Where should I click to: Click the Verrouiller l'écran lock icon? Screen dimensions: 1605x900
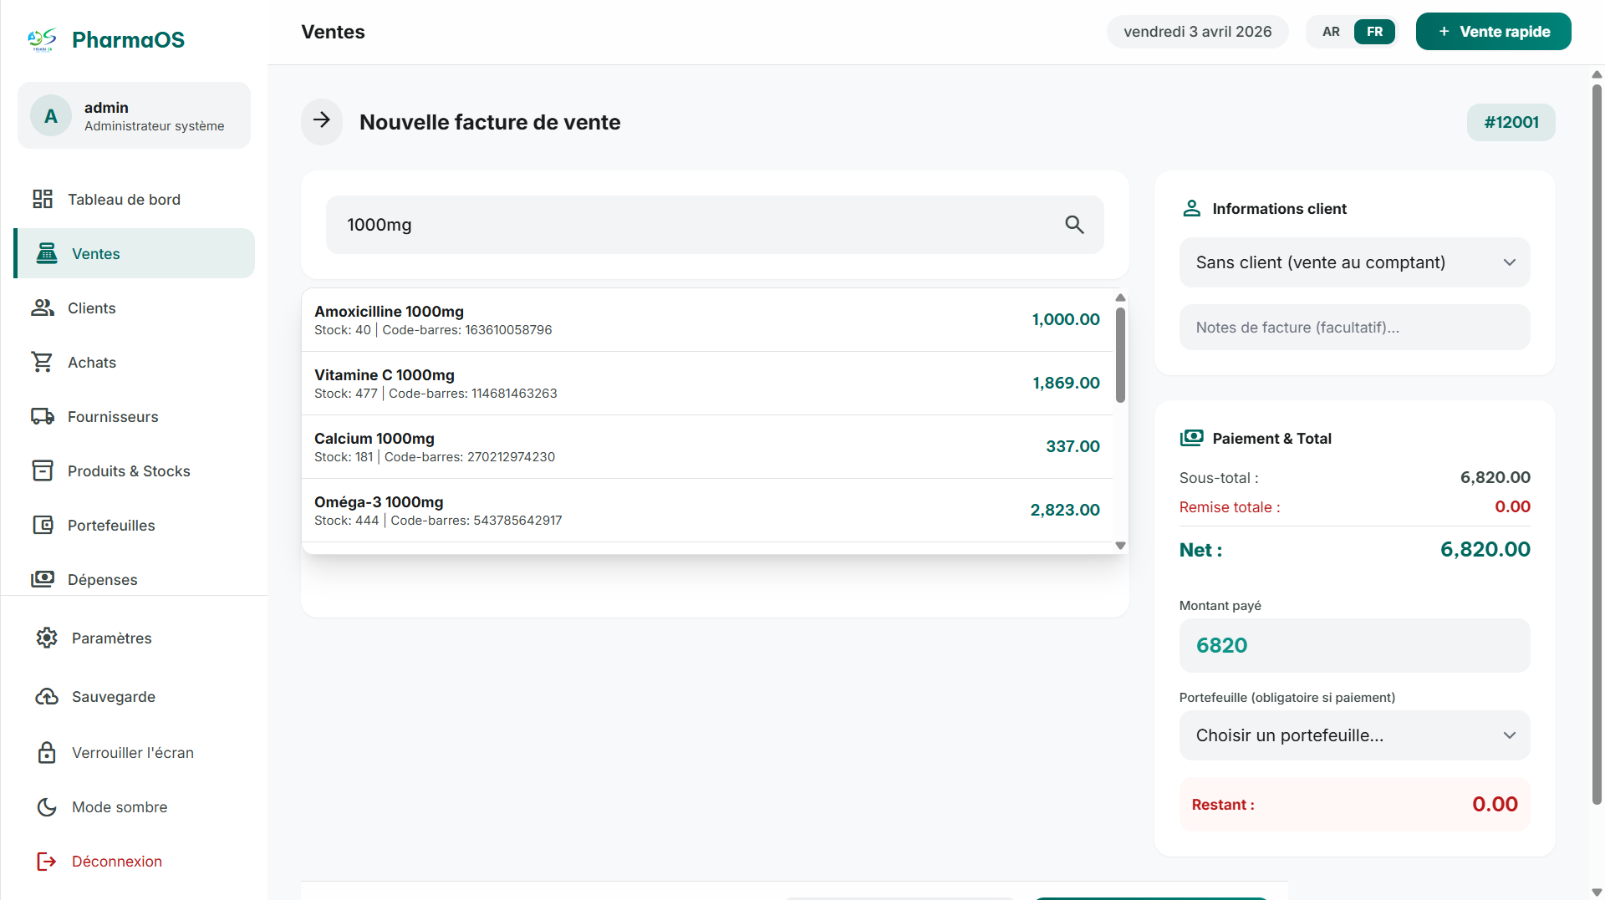47,752
